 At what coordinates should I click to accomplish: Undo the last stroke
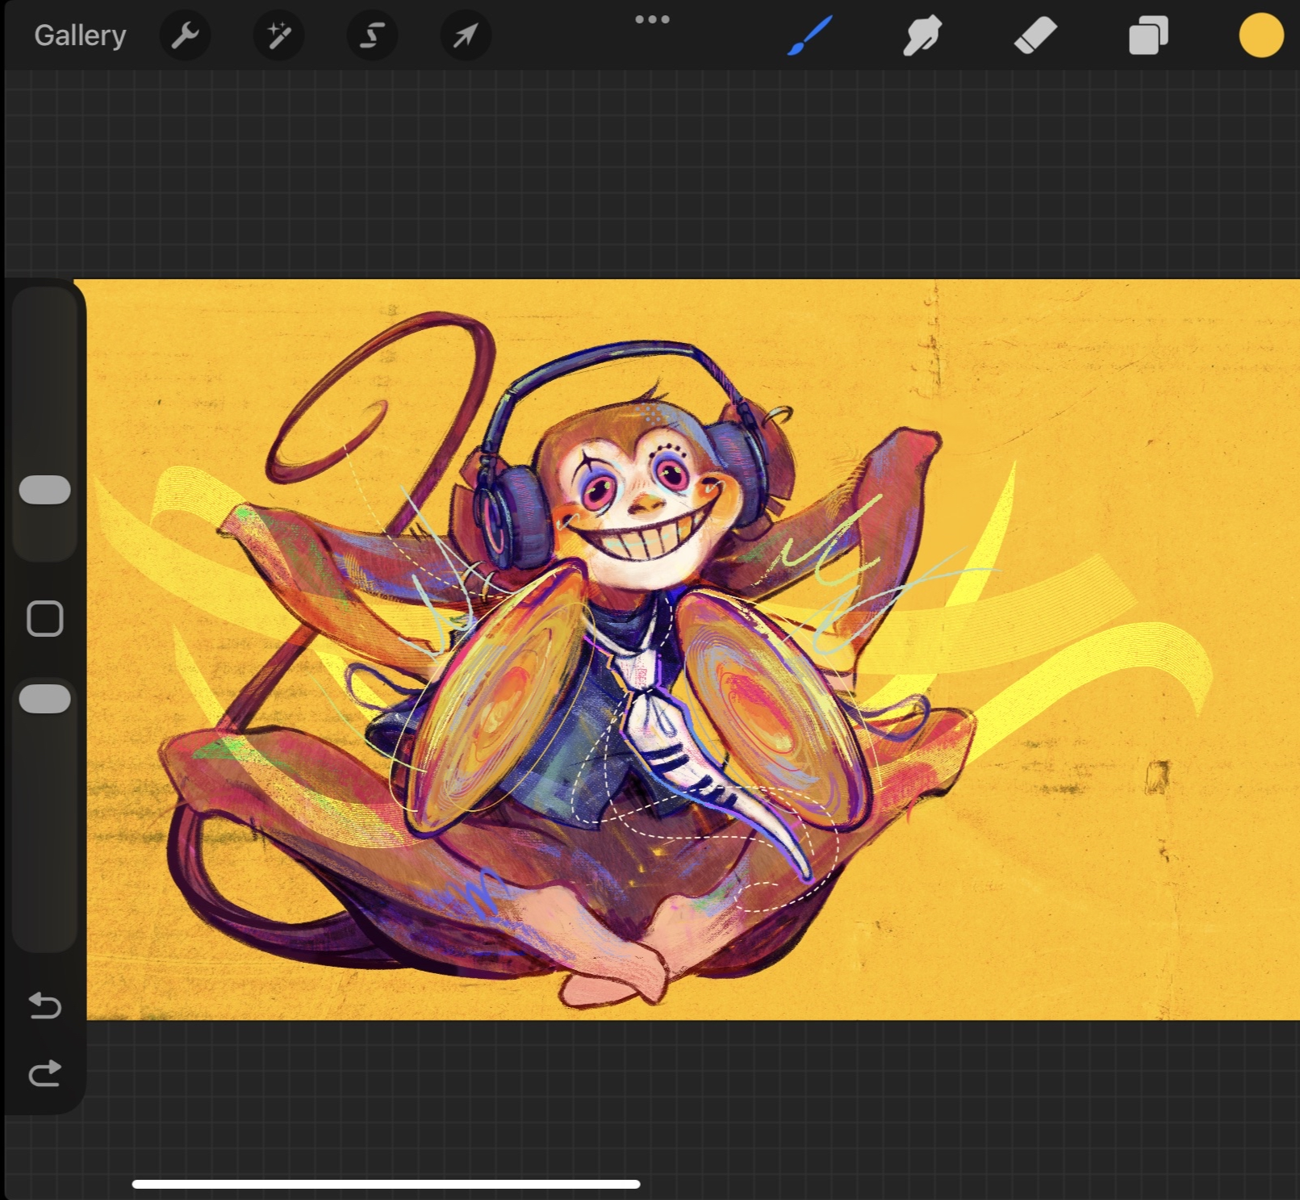pyautogui.click(x=45, y=1006)
